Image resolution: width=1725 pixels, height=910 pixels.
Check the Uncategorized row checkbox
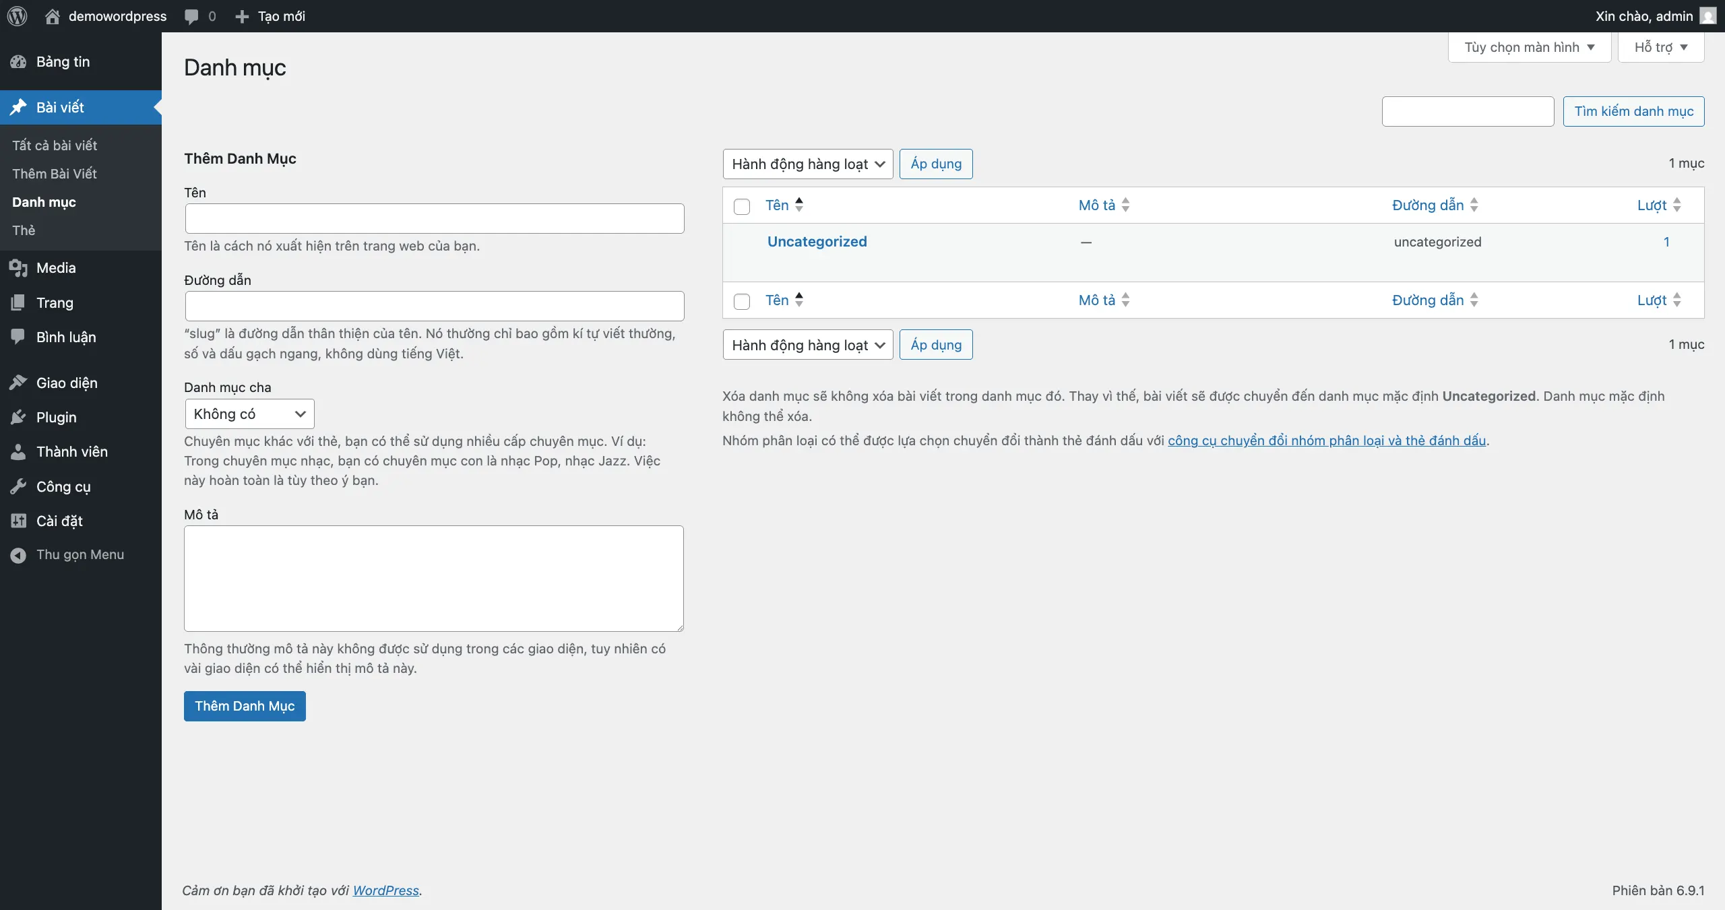(742, 242)
